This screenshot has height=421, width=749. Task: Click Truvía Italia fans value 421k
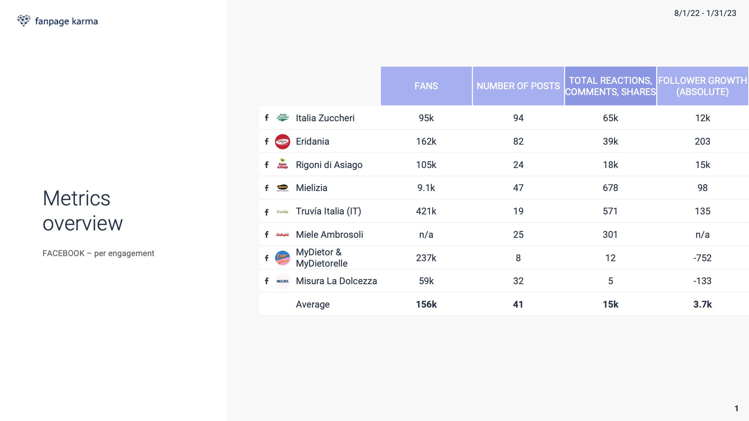pos(426,211)
